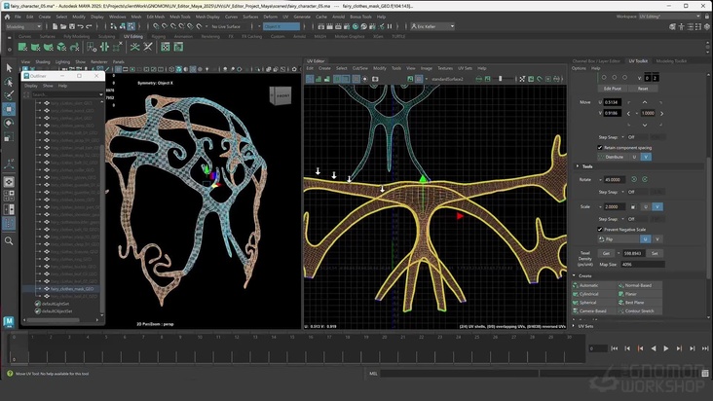Open the Cut/Sew menu in the UV Editor
The width and height of the screenshot is (713, 401).
[x=360, y=68]
